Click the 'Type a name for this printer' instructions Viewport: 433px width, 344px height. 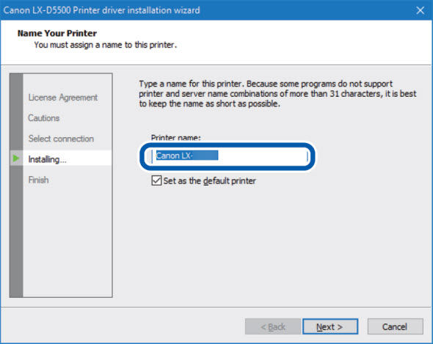click(277, 94)
